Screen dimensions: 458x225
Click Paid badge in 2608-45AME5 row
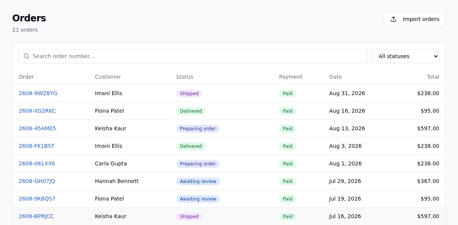pos(288,129)
